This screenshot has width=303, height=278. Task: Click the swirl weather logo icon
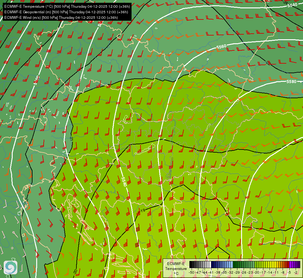[x=11, y=267]
